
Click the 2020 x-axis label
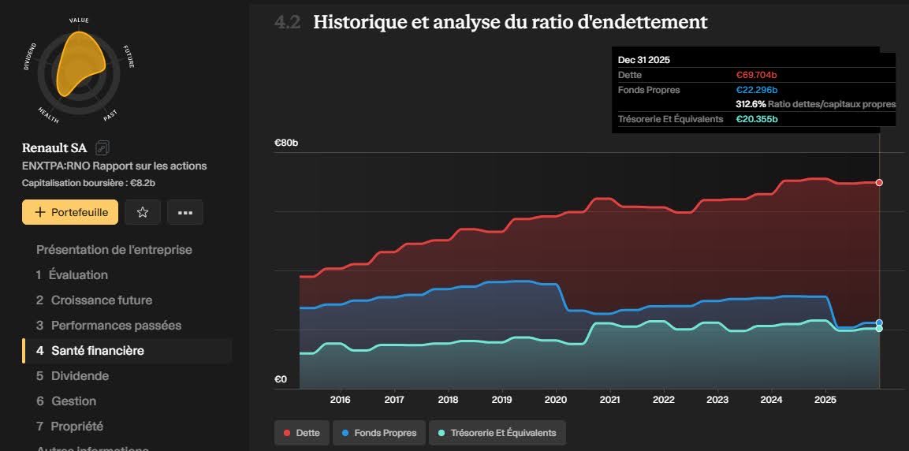tap(556, 400)
